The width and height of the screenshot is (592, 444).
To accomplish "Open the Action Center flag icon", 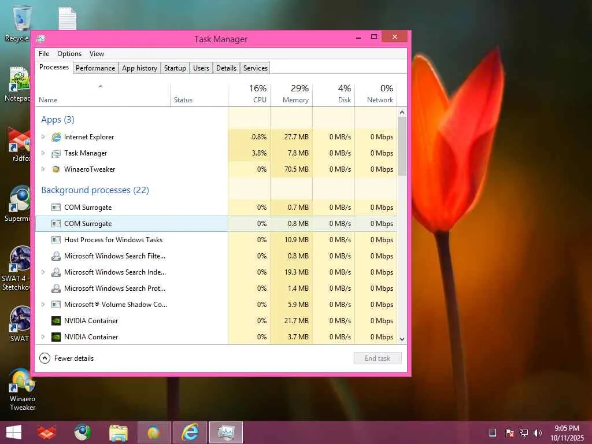I will (509, 432).
